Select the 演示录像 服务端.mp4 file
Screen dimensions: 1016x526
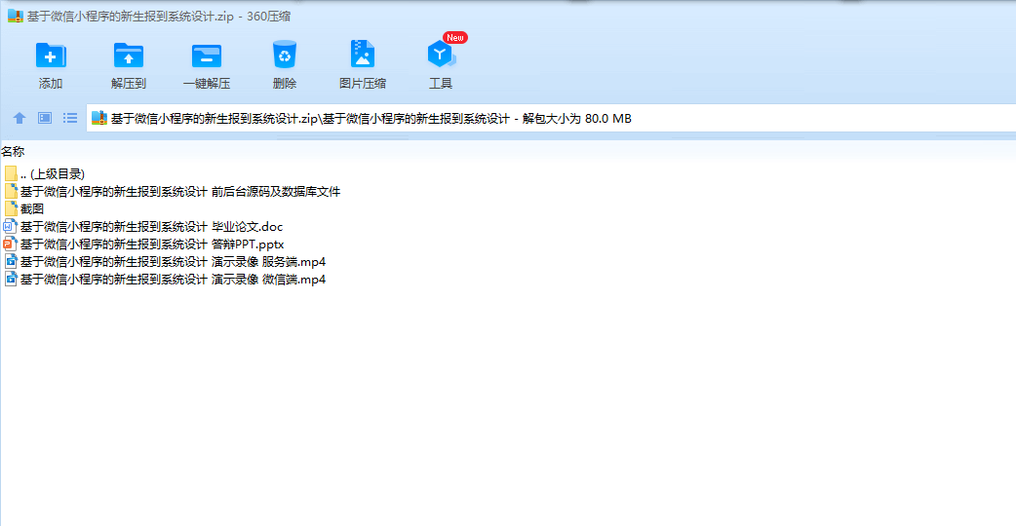coord(165,261)
